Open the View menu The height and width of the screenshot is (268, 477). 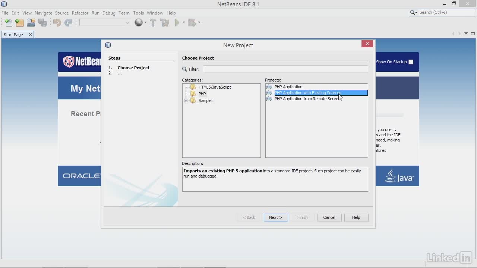pos(27,13)
